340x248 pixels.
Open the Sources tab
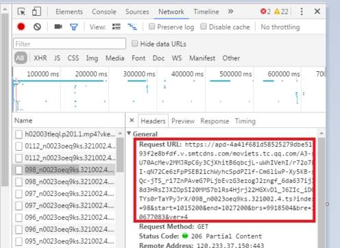[x=137, y=12]
